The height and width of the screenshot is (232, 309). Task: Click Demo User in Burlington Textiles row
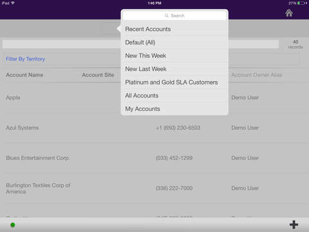[x=245, y=188]
